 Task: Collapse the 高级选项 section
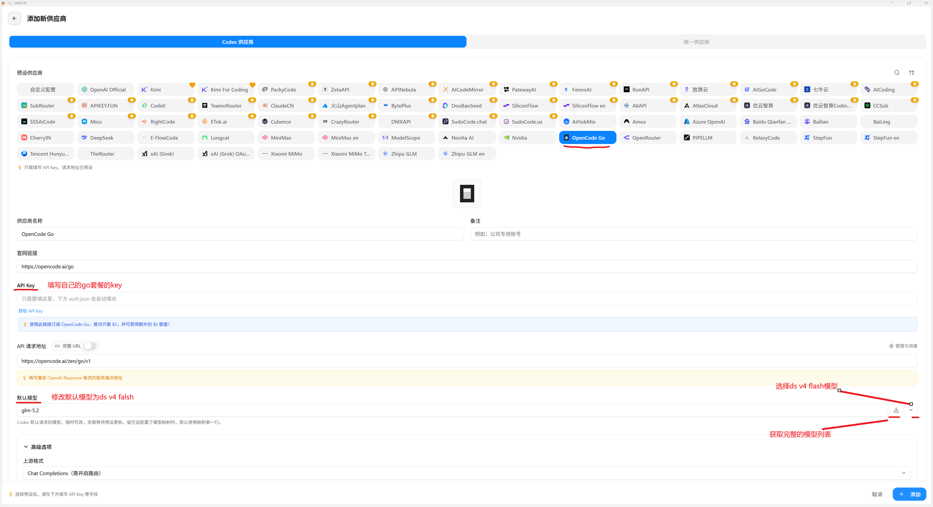coord(38,447)
